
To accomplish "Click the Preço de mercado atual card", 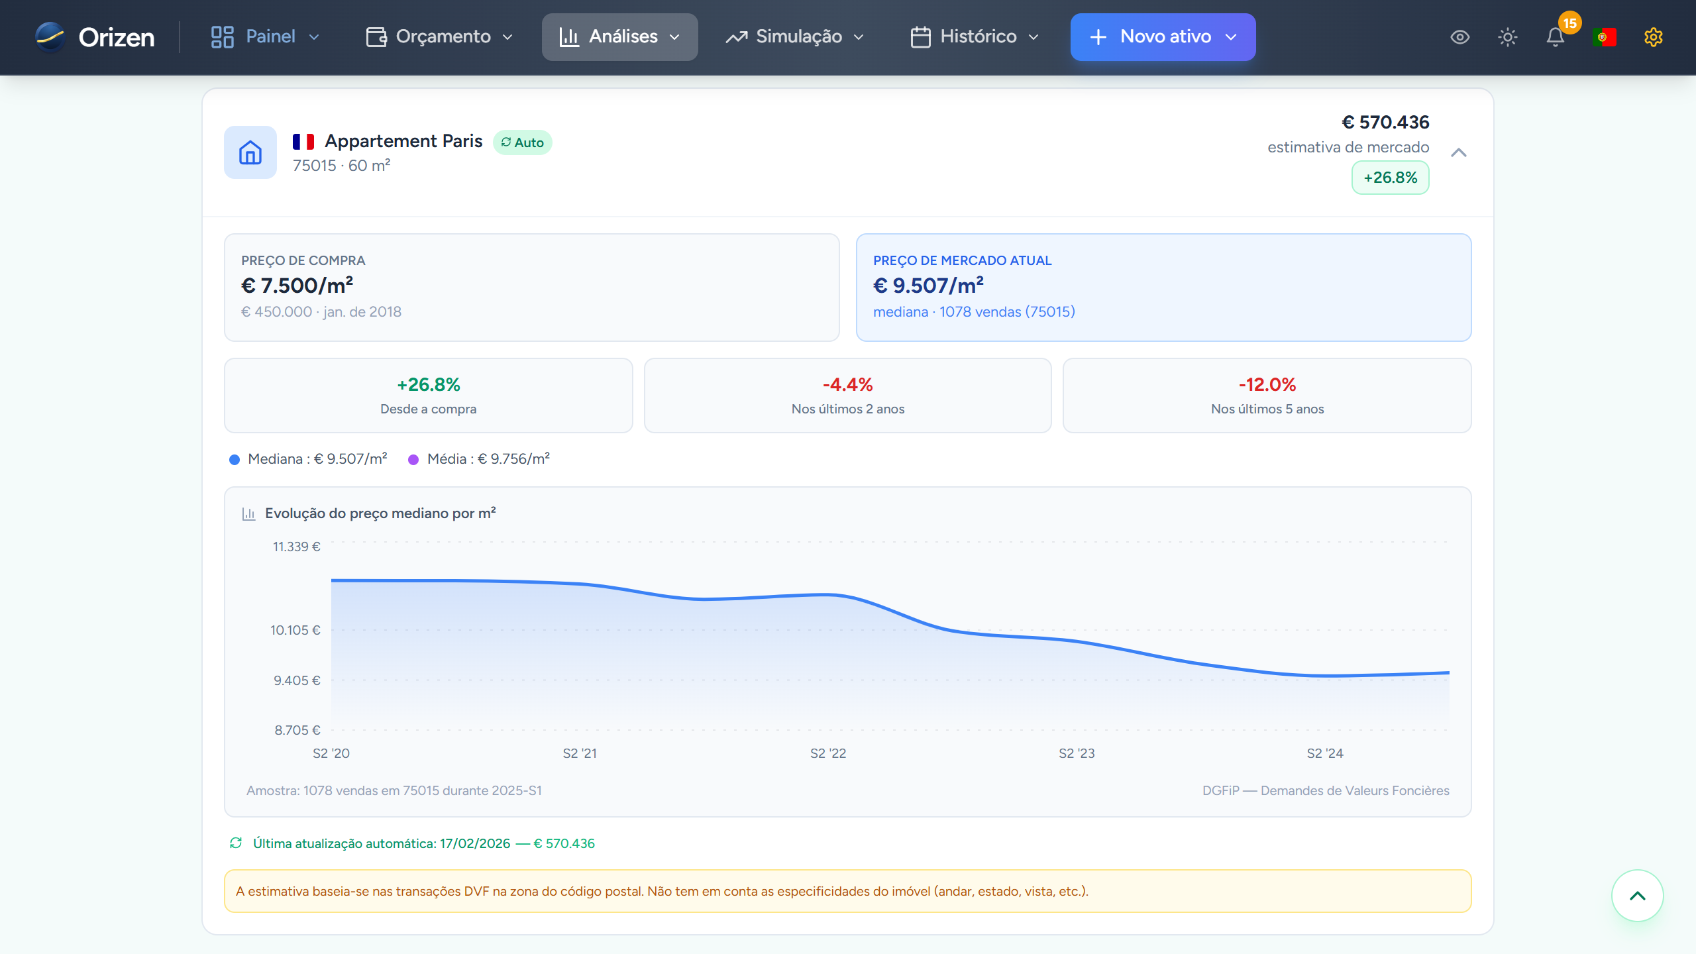I will coord(1163,287).
